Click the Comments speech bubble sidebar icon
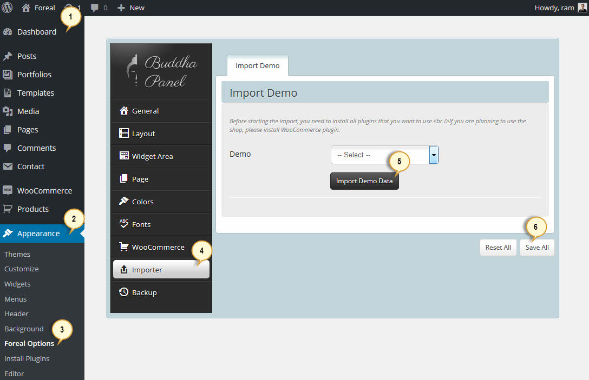Image resolution: width=589 pixels, height=380 pixels. coord(8,148)
